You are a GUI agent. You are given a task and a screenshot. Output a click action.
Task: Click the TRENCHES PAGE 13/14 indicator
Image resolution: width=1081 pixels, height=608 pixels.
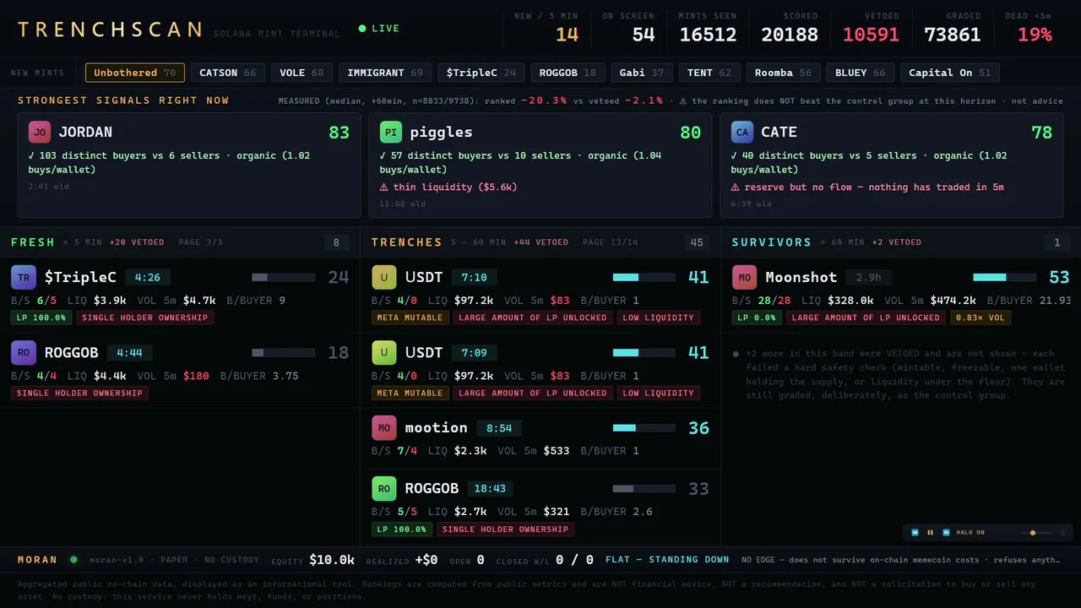pos(611,242)
